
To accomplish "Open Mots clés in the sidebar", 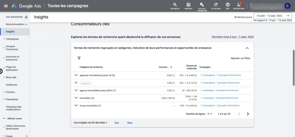I will point(11,77).
